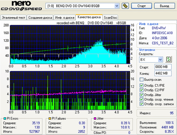Click the Выход button
The image size is (177, 135).
pyautogui.click(x=164, y=6)
